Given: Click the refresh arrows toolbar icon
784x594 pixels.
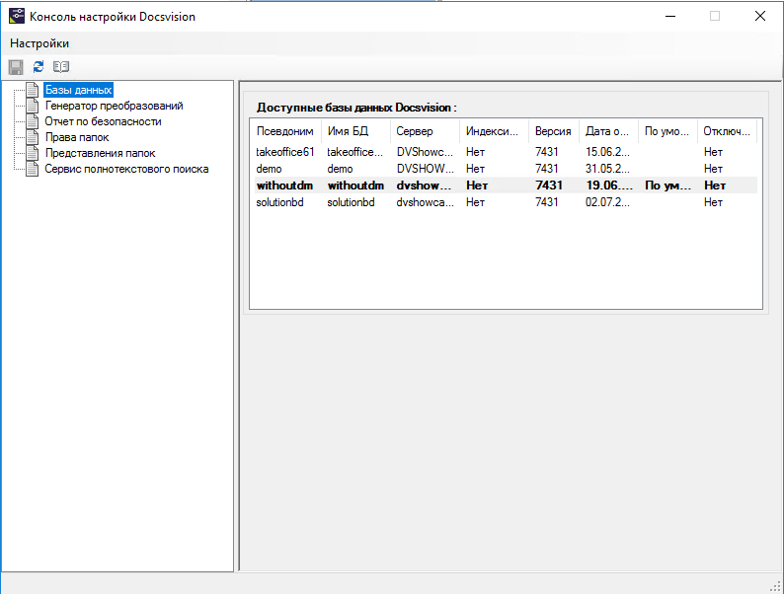Looking at the screenshot, I should coord(39,66).
